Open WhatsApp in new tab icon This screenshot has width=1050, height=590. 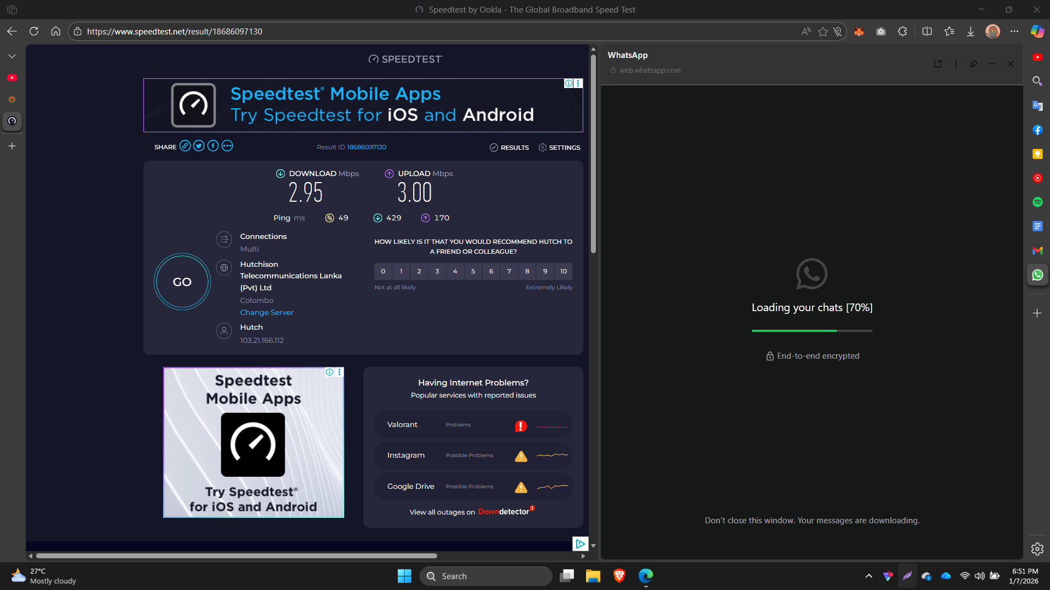click(938, 64)
